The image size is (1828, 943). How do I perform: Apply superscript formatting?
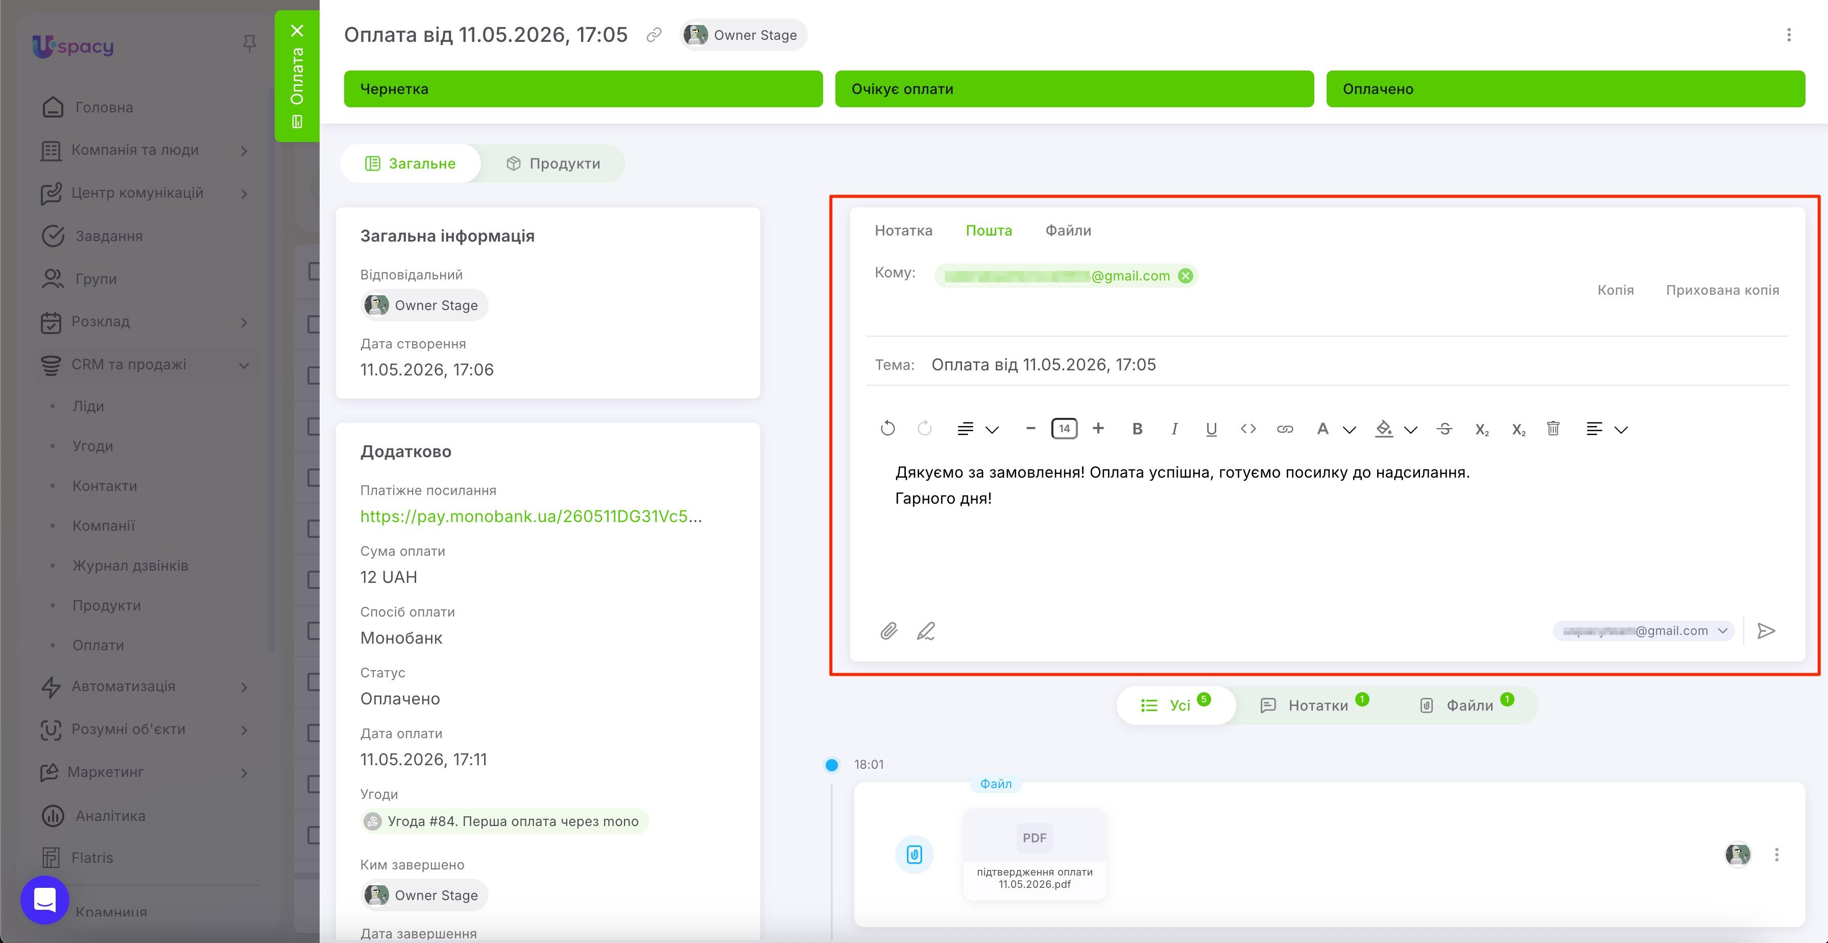pyautogui.click(x=1519, y=430)
